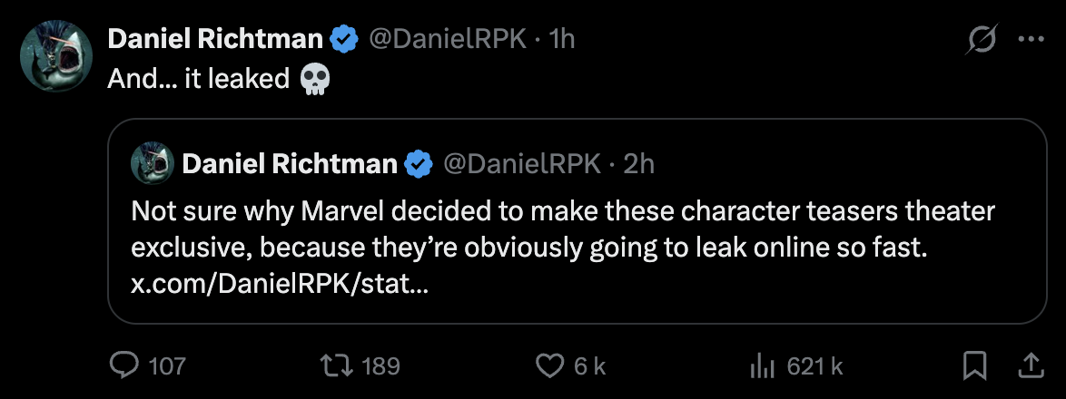Click the Grok circle-slash icon
1066x399 pixels.
[x=983, y=39]
